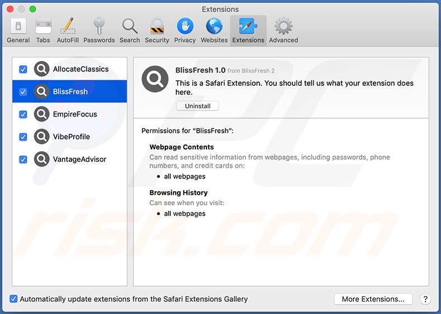The height and width of the screenshot is (314, 441).
Task: Click the 'Webpage Contents' heading
Action: (181, 147)
